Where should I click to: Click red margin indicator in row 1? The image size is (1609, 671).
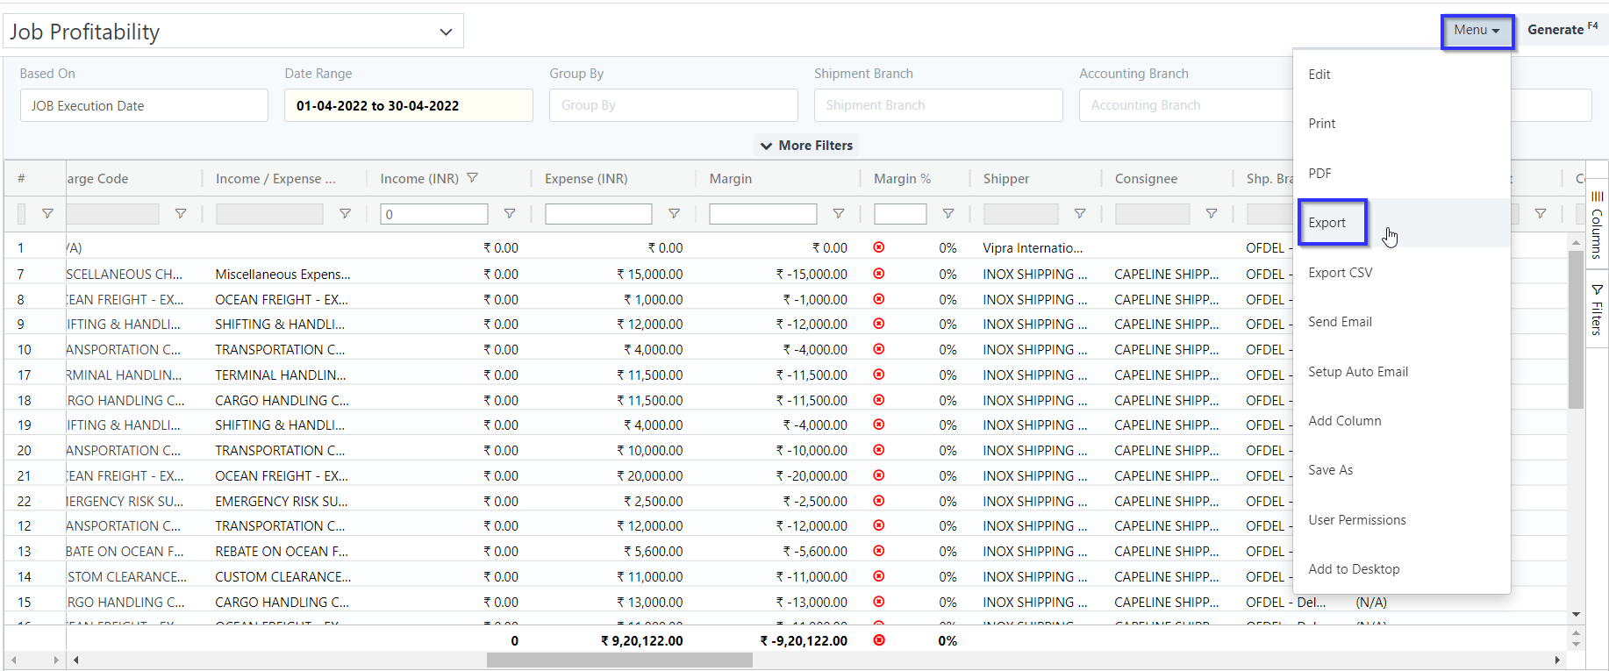[879, 247]
